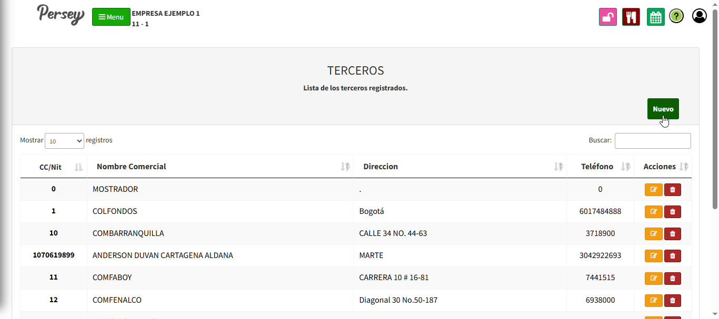Focus the Buscar search field
719x319 pixels.
pos(653,141)
